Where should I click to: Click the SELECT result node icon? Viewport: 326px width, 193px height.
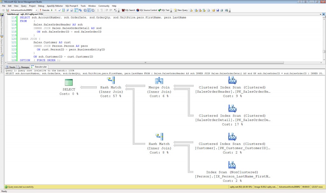(x=69, y=82)
